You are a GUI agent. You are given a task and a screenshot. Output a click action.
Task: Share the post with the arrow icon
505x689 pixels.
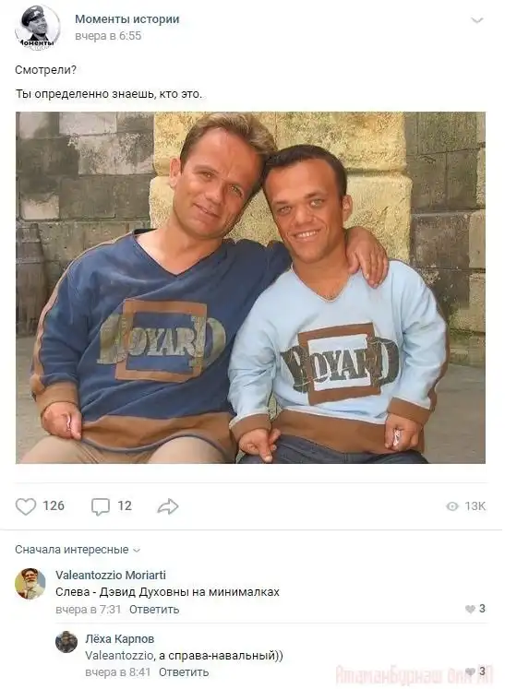click(x=168, y=506)
